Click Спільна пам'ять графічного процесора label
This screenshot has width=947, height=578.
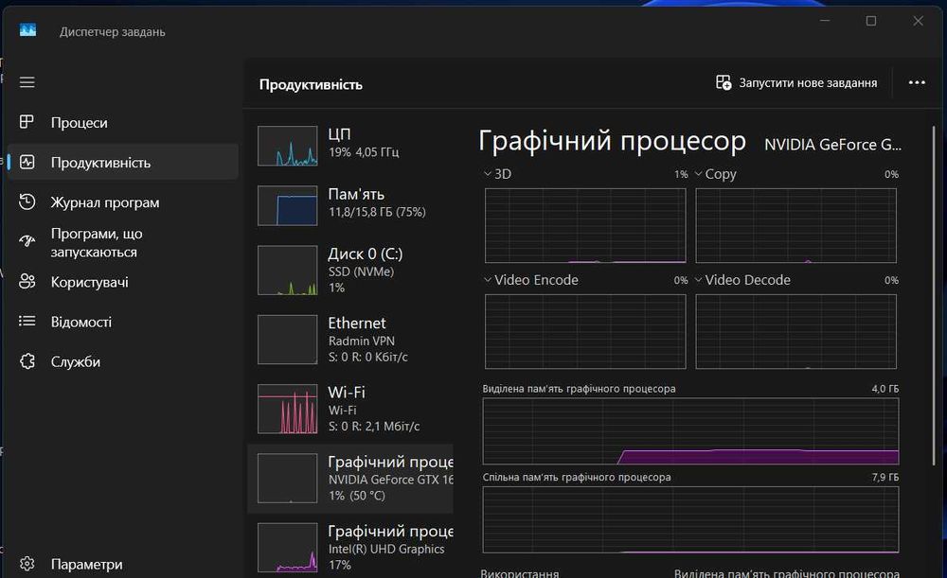pos(577,477)
